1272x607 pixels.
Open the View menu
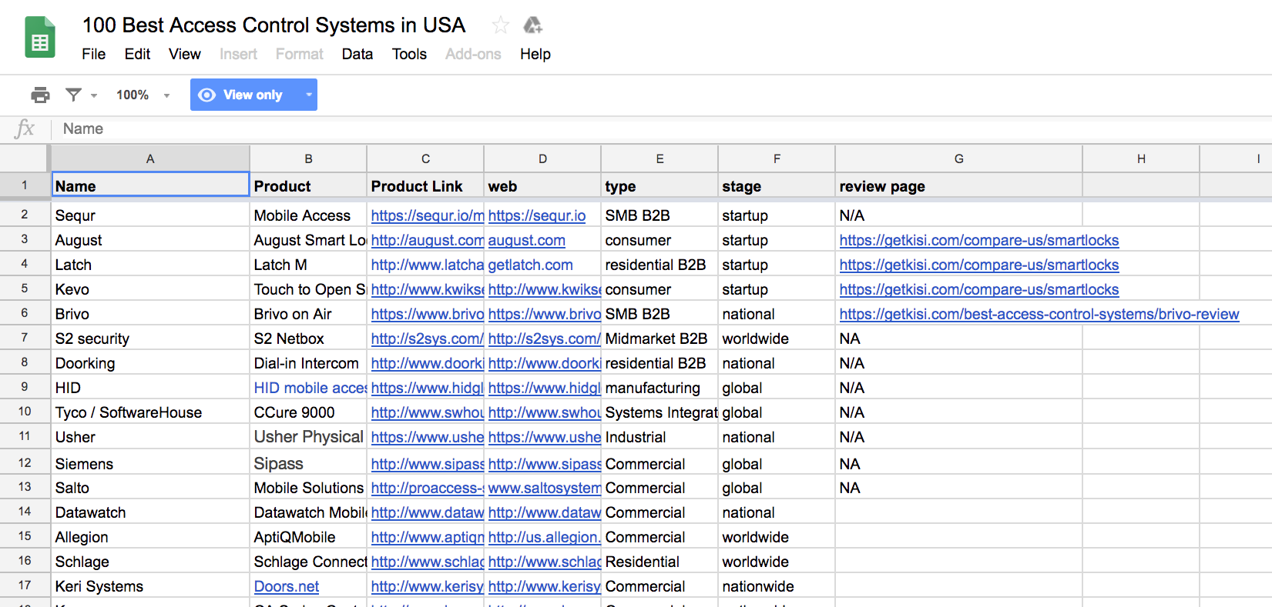click(185, 54)
